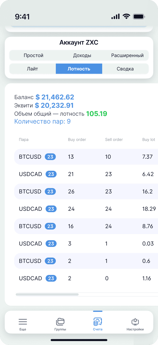158x345 pixels.
Task: Click the Buy order column header
Action: click(77, 139)
